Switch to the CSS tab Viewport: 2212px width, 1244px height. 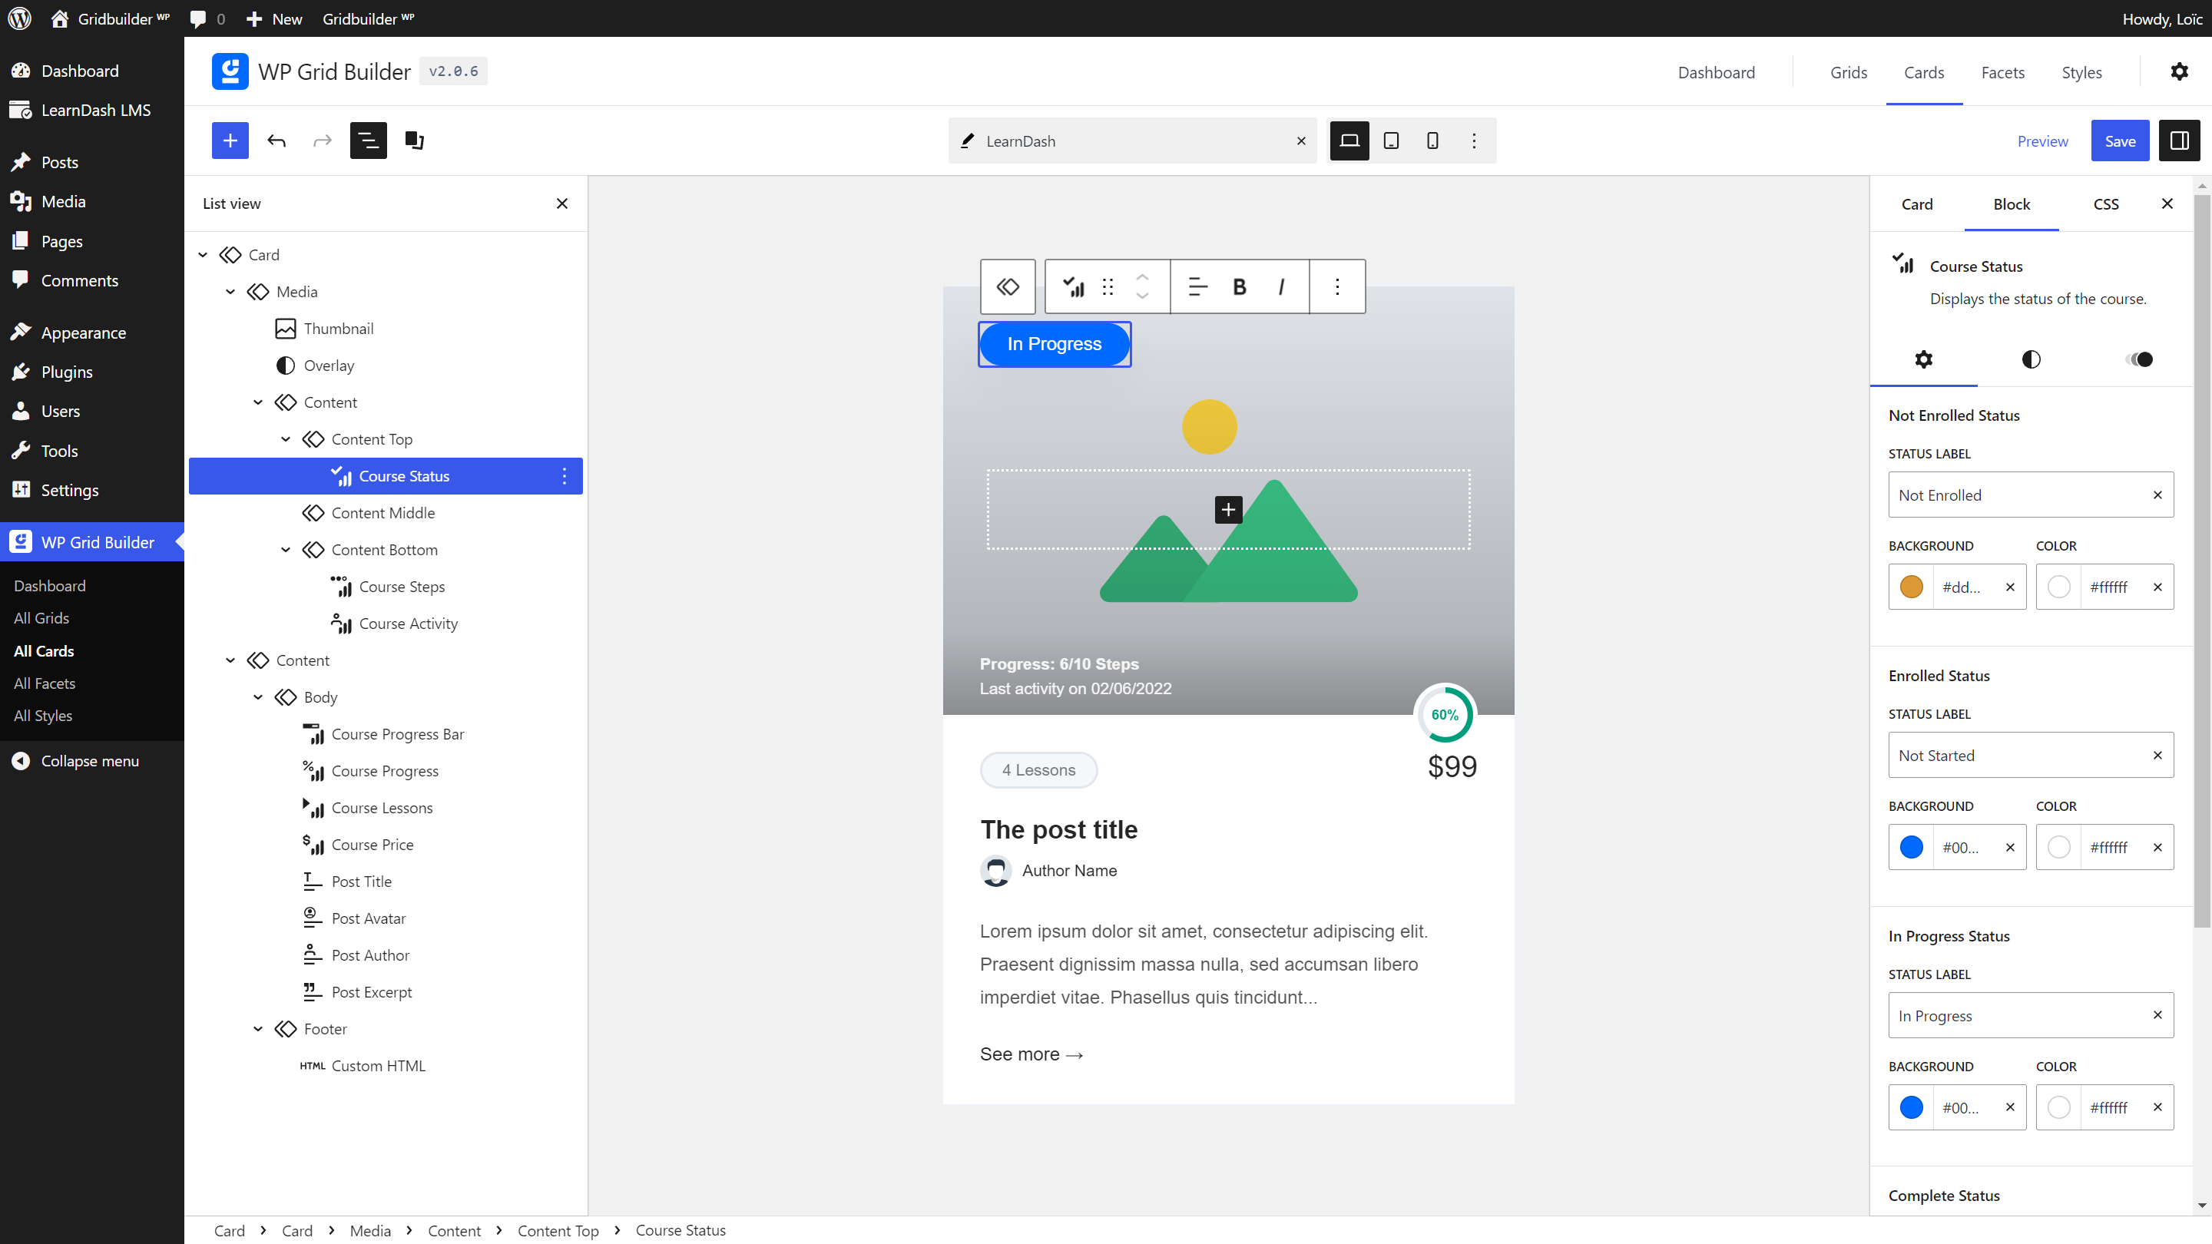click(x=2105, y=203)
